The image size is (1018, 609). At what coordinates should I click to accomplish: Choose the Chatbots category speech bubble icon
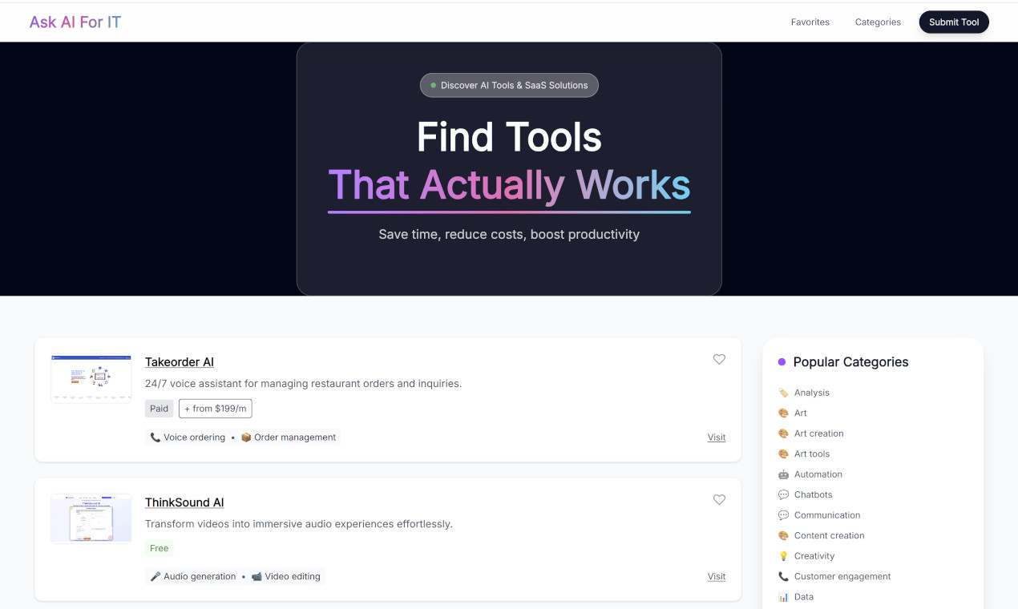[783, 495]
